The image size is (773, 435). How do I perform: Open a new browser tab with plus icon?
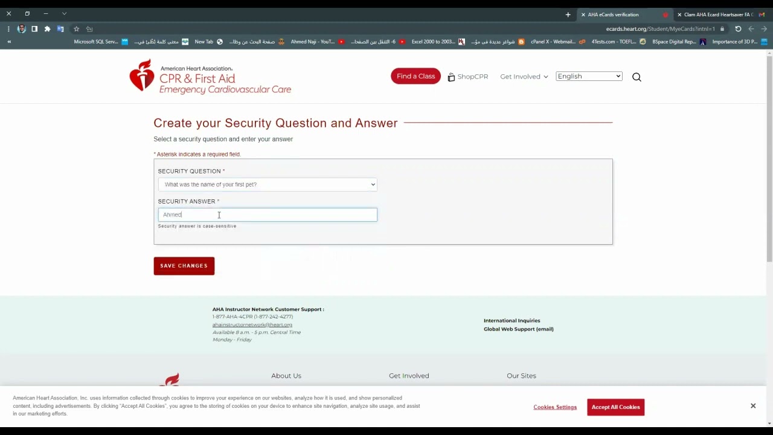point(568,14)
